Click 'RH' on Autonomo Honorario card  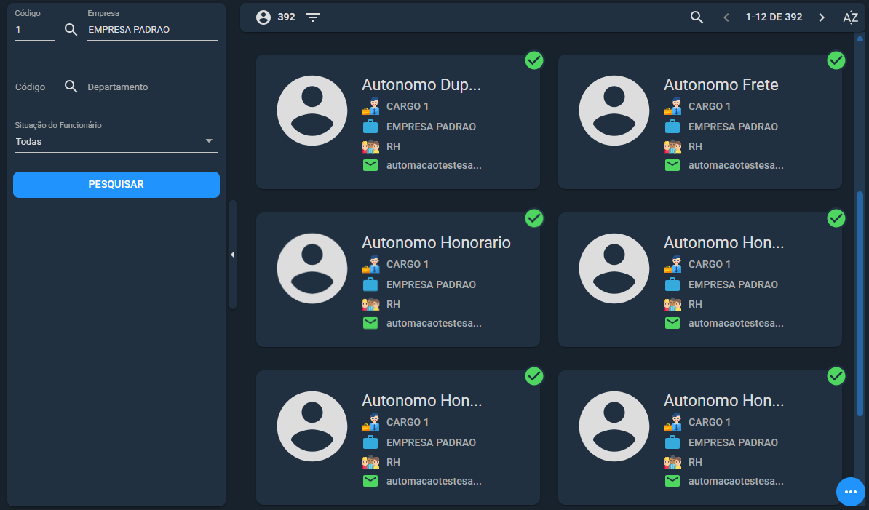pos(393,305)
